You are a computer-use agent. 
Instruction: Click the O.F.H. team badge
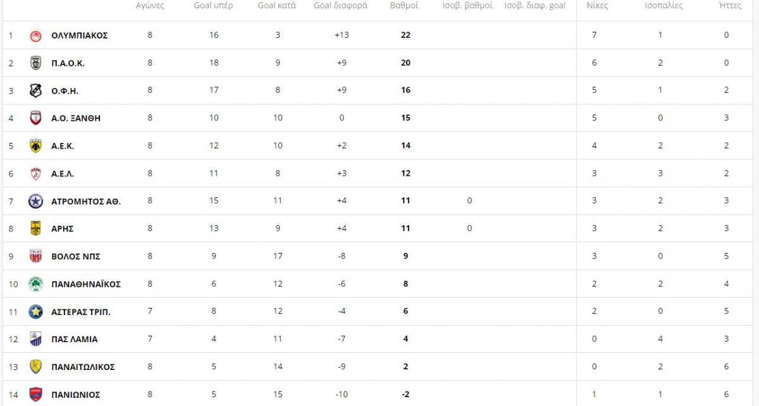click(35, 90)
